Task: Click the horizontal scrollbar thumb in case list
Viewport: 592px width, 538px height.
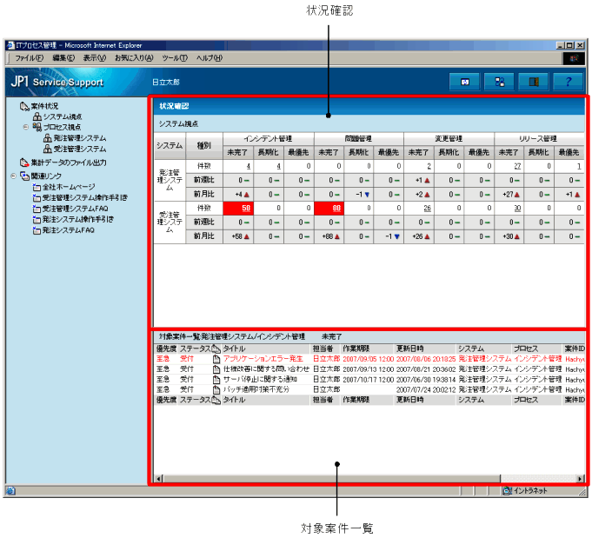Action: click(x=331, y=479)
